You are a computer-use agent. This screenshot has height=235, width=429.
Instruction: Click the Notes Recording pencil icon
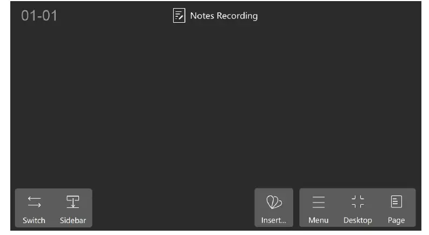pyautogui.click(x=179, y=16)
